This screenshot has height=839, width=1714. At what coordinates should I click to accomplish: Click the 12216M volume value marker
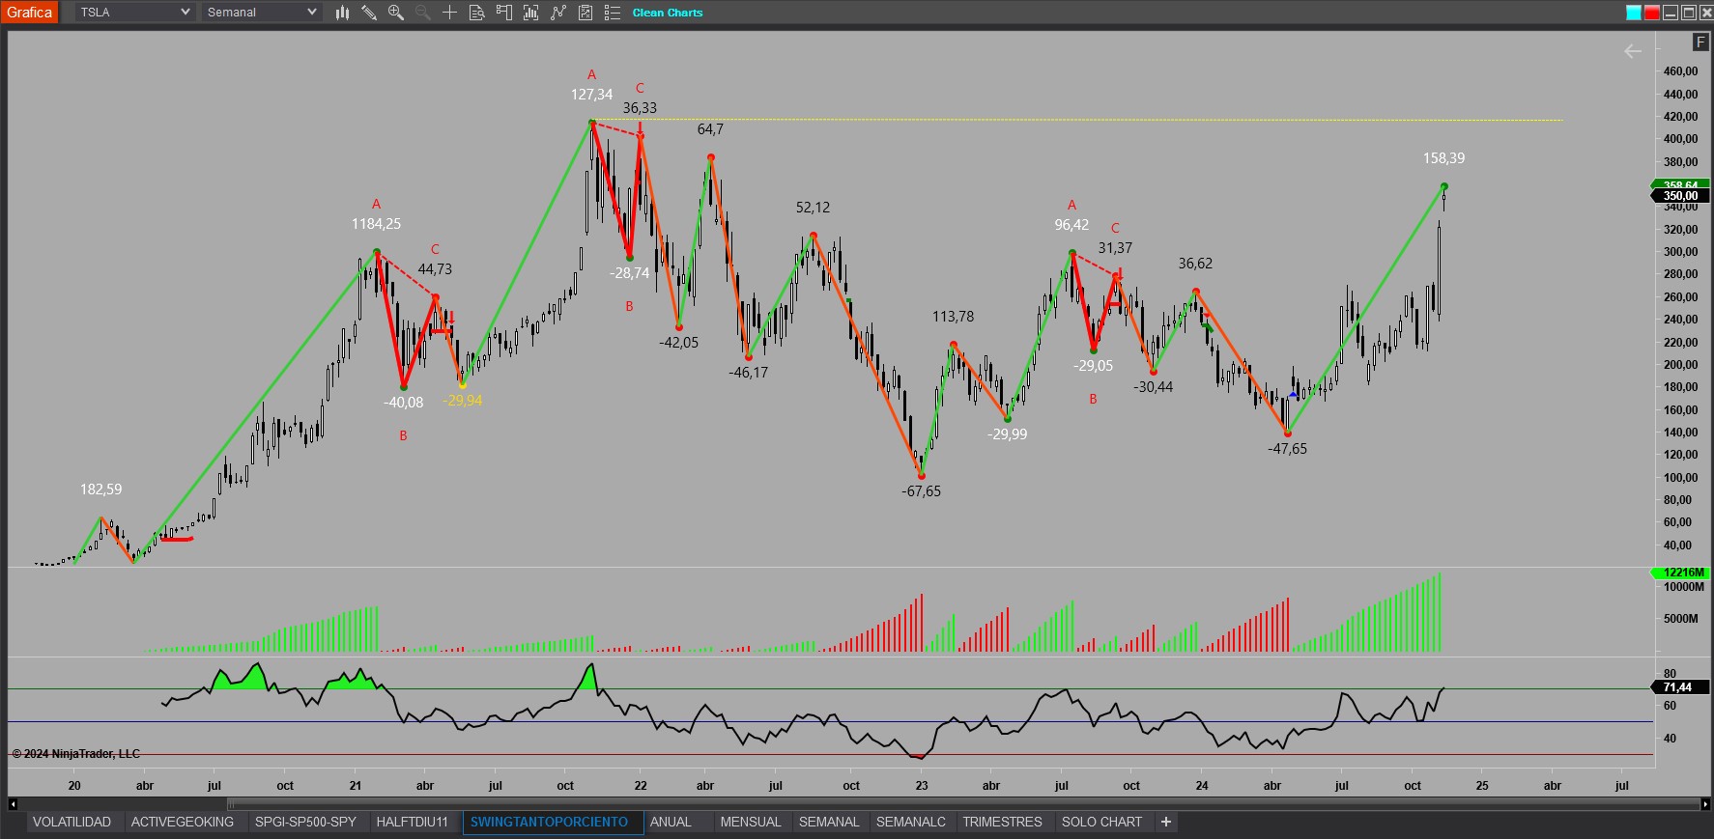tap(1681, 573)
